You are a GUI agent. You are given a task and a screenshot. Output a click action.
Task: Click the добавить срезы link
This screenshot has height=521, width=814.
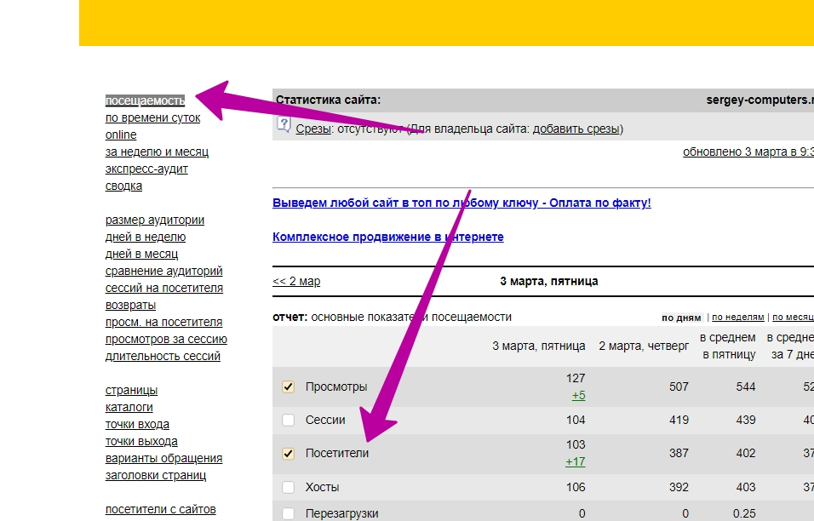576,129
